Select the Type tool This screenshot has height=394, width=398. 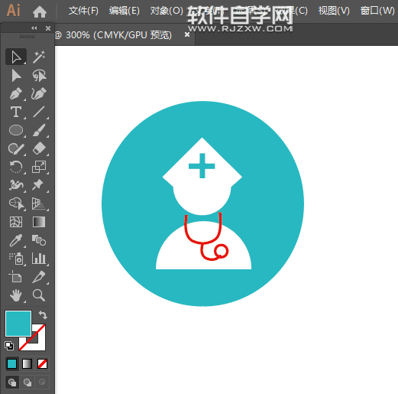tap(16, 112)
